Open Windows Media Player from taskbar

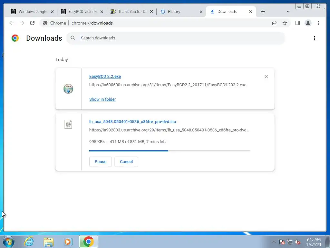click(68, 242)
